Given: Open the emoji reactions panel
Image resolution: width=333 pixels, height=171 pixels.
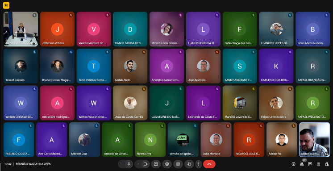Looking at the screenshot, I should 167,164.
